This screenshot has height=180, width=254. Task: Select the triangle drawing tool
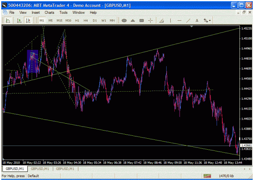[x=133, y=21]
